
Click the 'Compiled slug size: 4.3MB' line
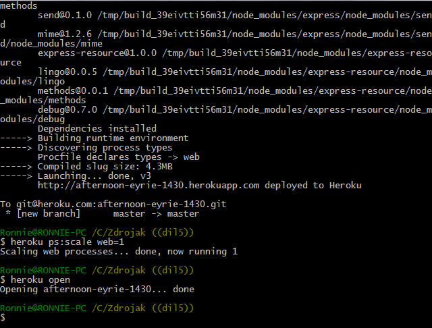point(105,167)
